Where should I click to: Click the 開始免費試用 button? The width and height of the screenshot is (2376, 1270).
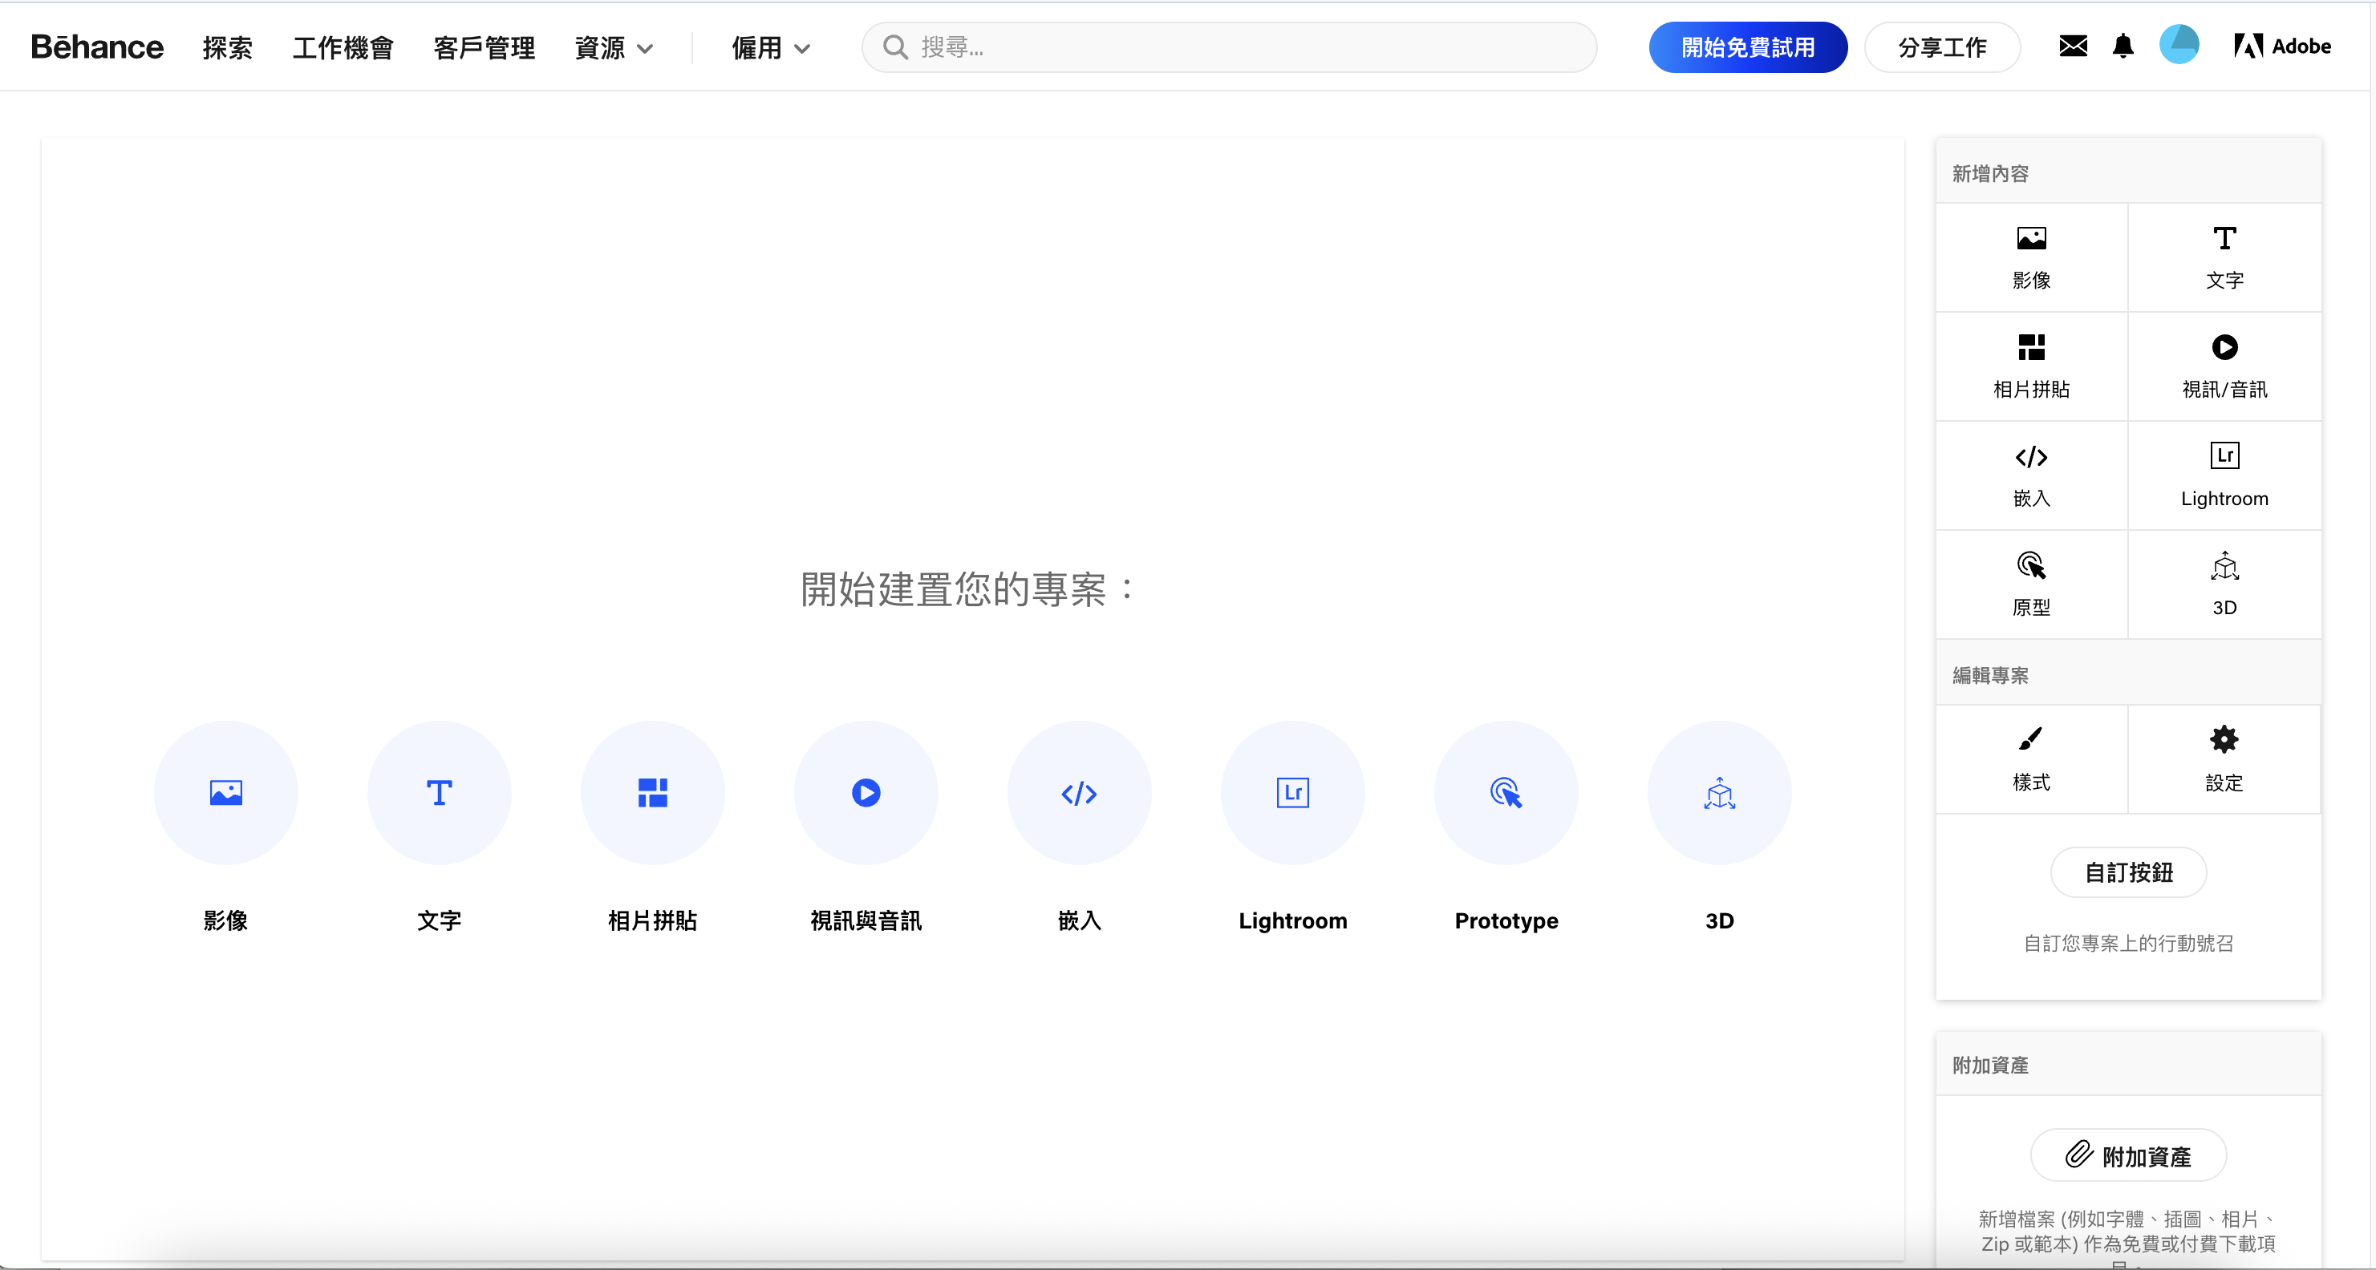pyautogui.click(x=1747, y=47)
